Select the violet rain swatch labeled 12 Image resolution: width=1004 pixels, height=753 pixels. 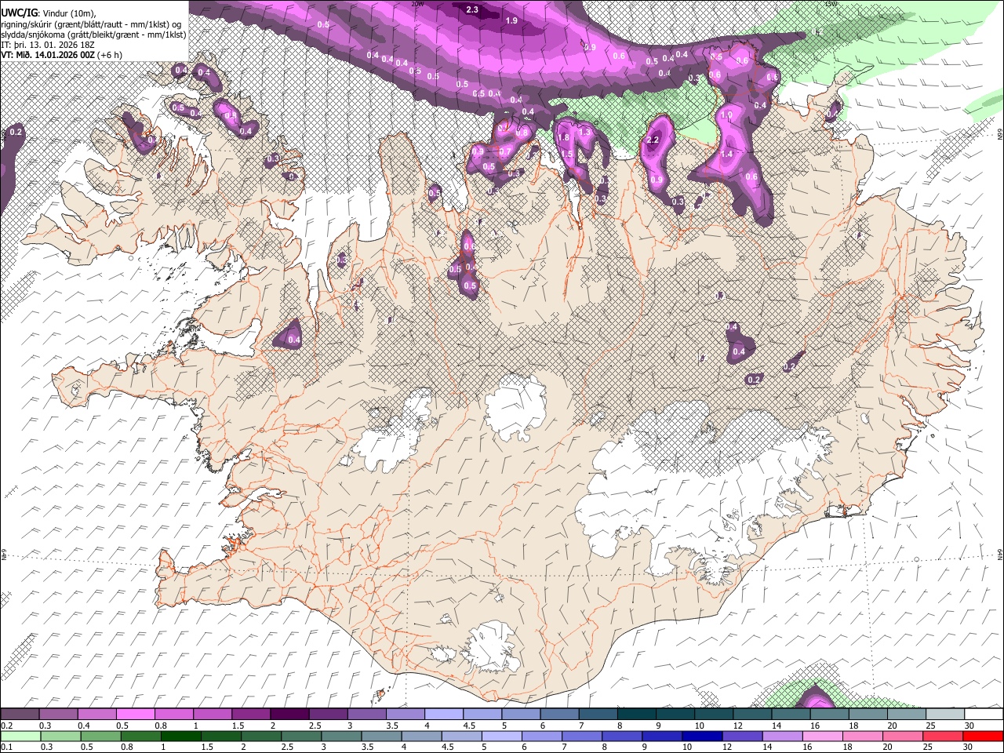tap(743, 736)
